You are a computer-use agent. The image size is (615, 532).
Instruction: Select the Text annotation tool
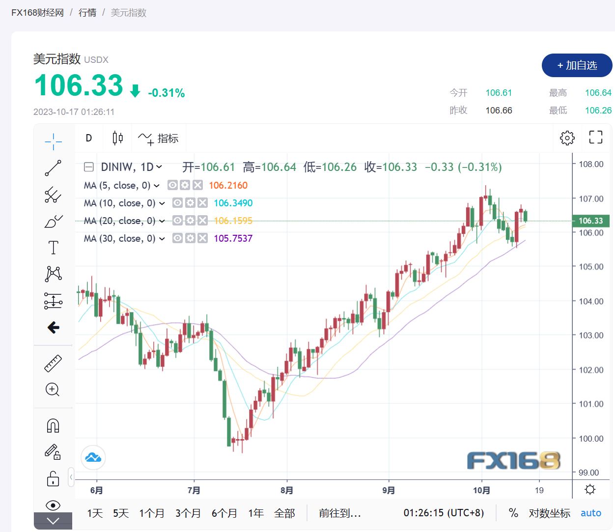coord(53,248)
